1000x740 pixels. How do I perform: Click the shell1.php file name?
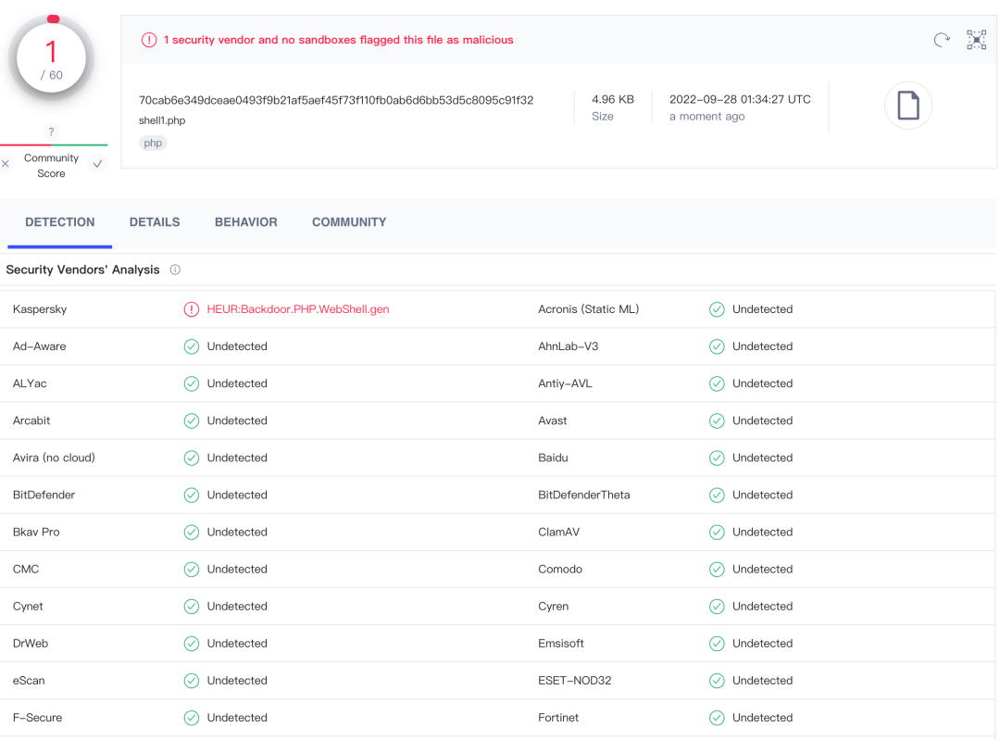(x=162, y=120)
